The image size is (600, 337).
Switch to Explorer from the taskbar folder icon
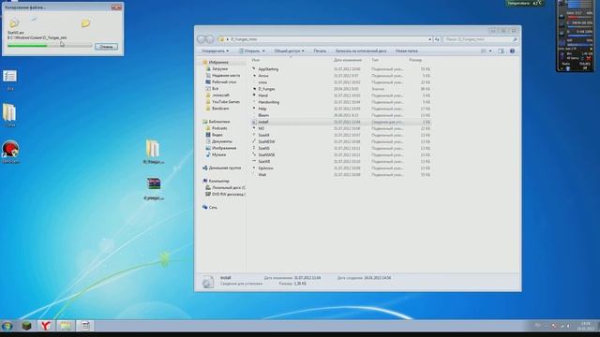[65, 326]
